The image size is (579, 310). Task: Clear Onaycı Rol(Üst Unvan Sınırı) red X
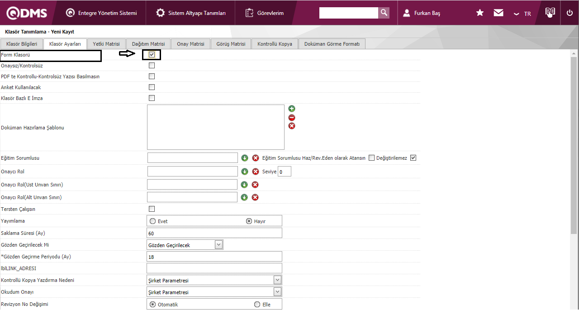[255, 185]
